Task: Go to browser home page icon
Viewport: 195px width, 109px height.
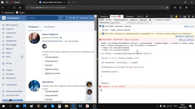Action: pos(20,7)
